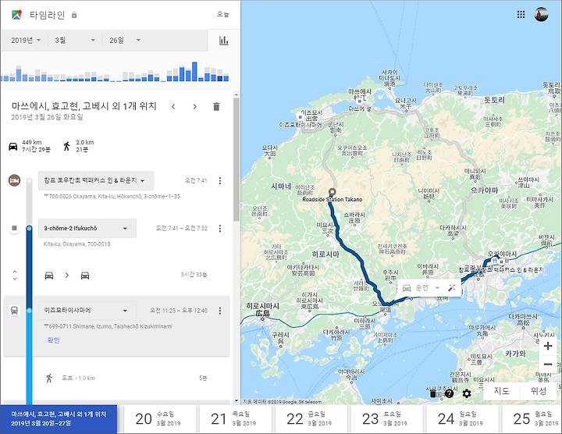Open more options for 3-chōme-2 Ifukuchō
Image resolution: width=562 pixels, height=434 pixels.
(x=220, y=228)
